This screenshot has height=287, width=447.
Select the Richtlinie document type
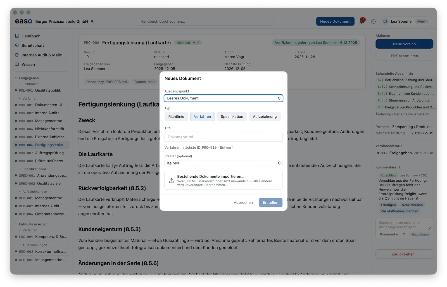tap(176, 117)
